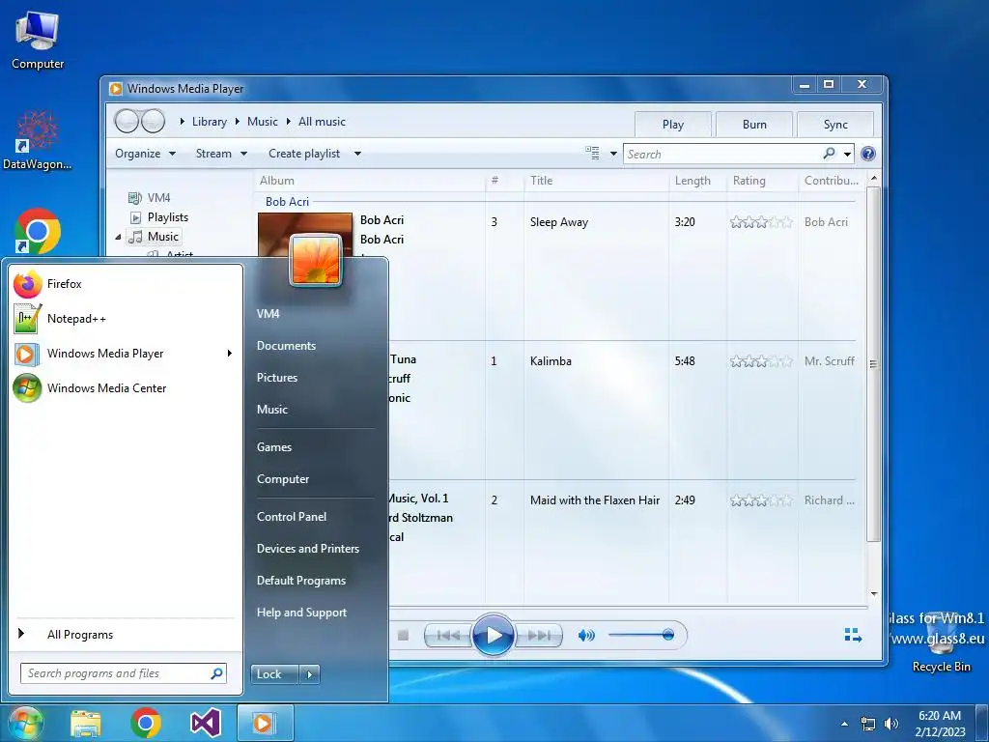Open Documents from the Start menu

(x=286, y=346)
